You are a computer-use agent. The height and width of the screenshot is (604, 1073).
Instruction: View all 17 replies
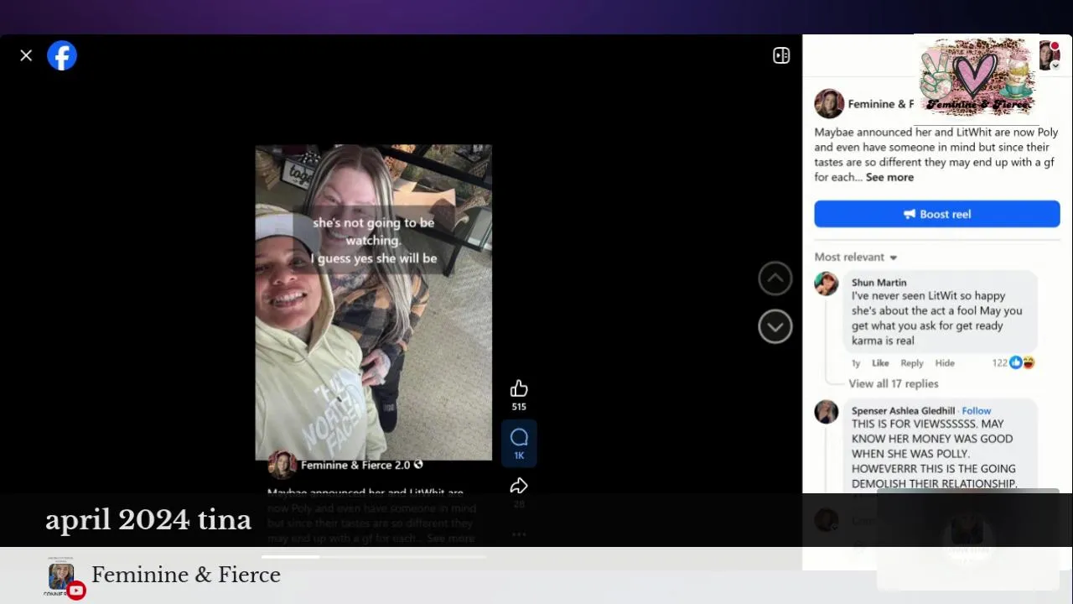pos(894,383)
